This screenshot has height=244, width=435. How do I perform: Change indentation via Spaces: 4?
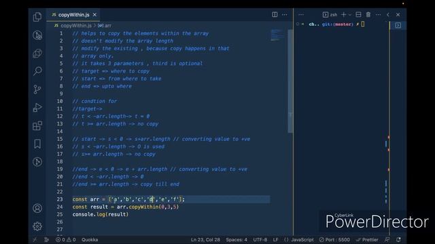pyautogui.click(x=237, y=239)
